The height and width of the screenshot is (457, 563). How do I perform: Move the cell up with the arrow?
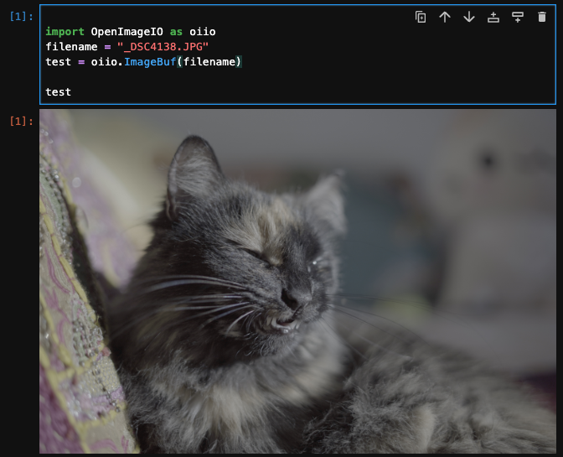[445, 17]
